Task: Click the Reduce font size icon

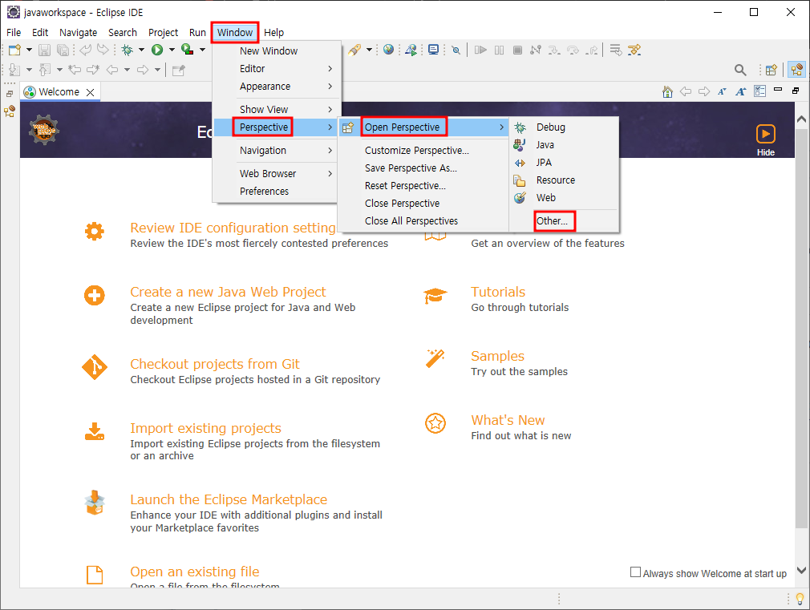Action: tap(722, 92)
